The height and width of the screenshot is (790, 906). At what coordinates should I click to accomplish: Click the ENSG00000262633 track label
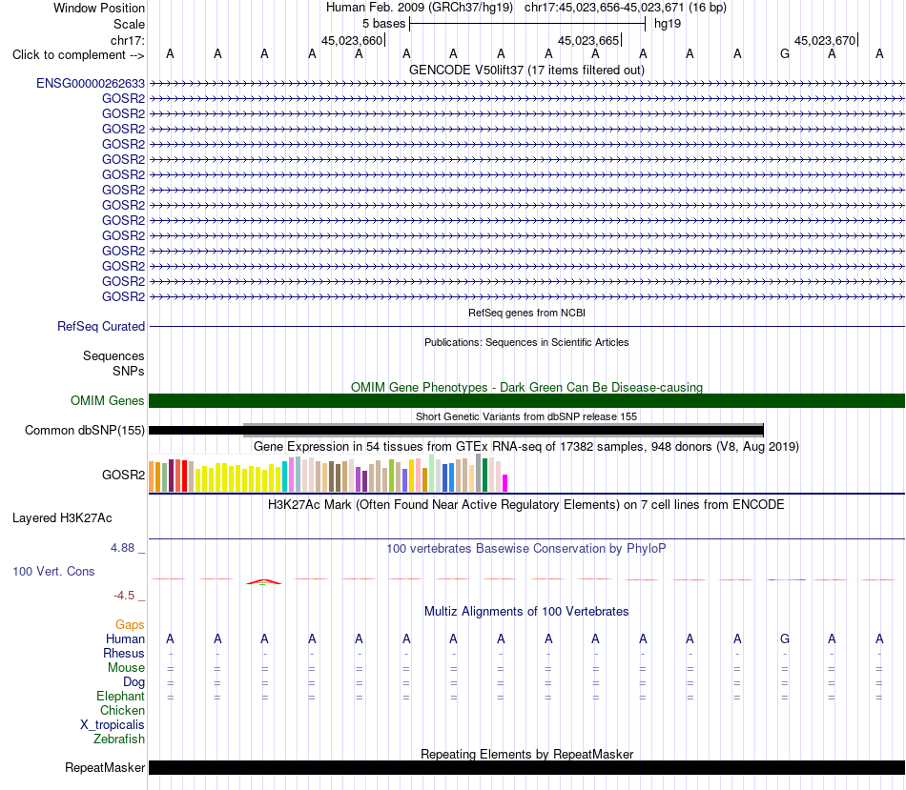click(x=91, y=84)
